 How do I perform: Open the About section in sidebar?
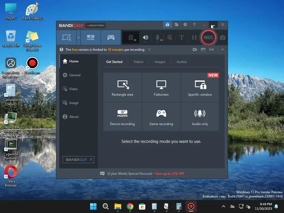[x=78, y=117]
